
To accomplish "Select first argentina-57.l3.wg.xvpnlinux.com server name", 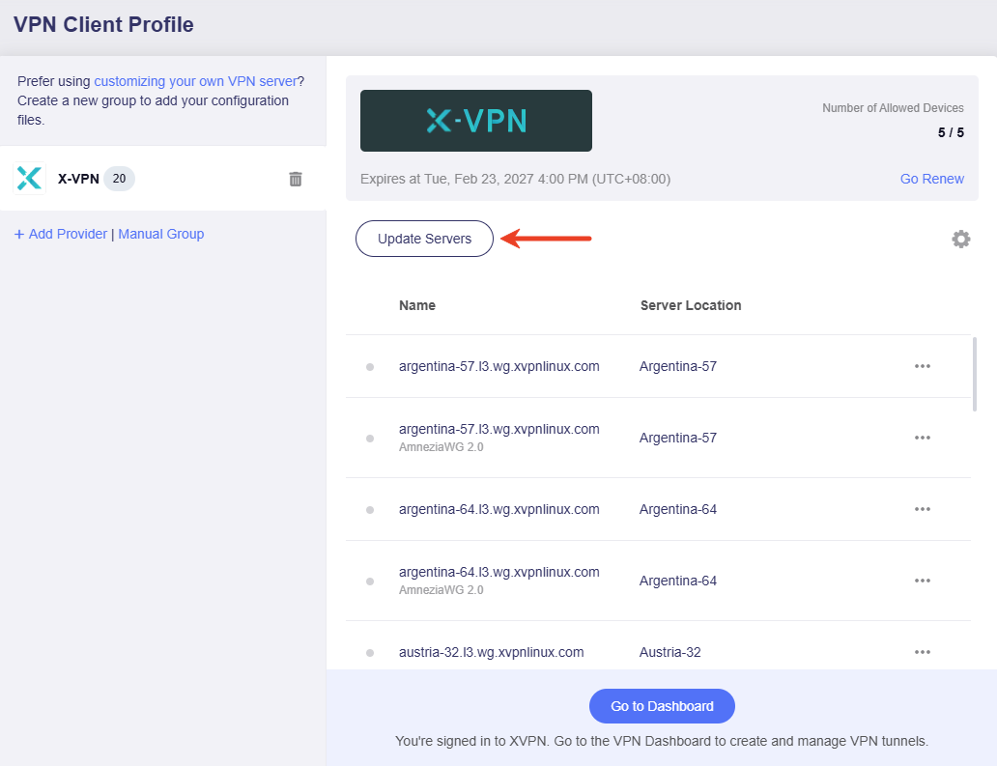I will pyautogui.click(x=499, y=366).
